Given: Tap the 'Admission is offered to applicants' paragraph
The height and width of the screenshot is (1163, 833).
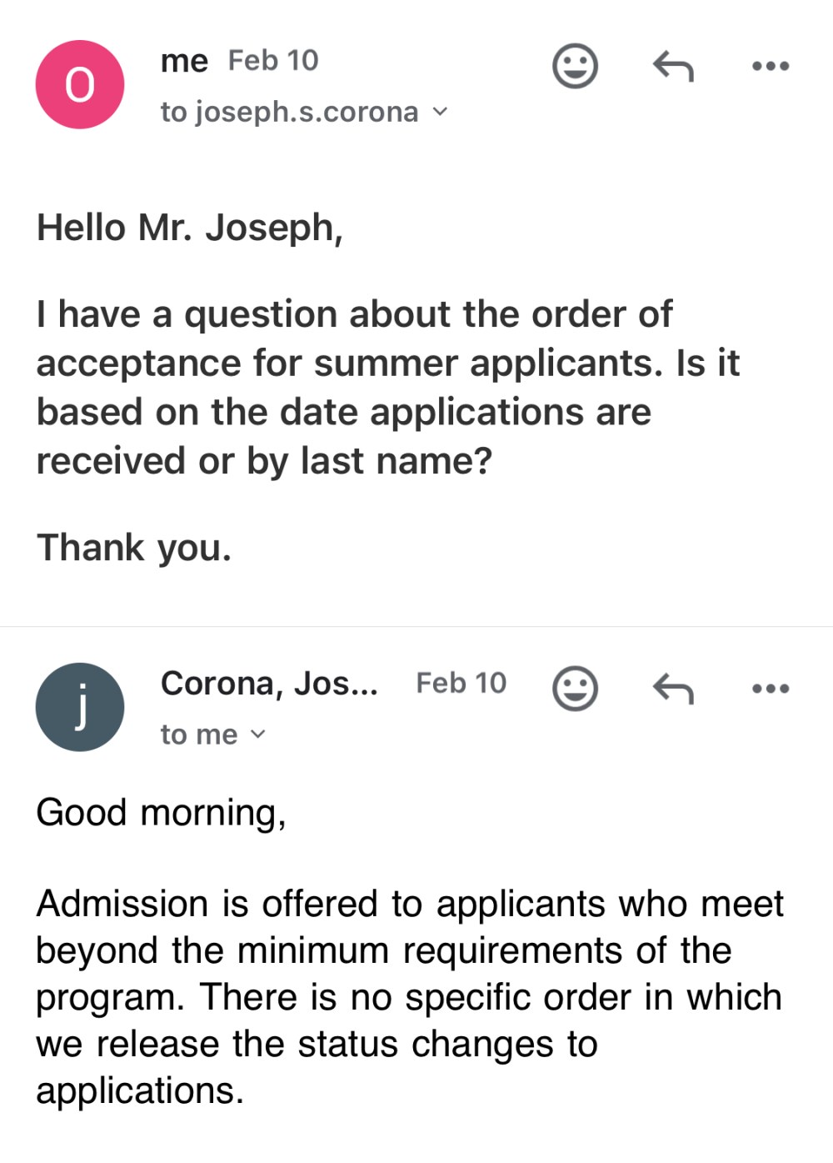Looking at the screenshot, I should coord(410,997).
